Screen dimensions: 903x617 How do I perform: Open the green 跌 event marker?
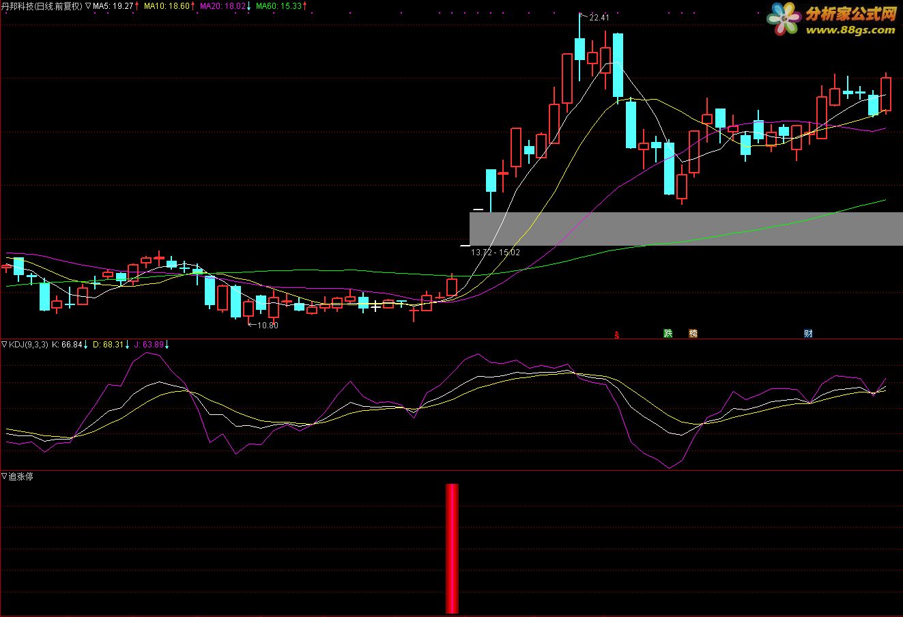click(x=668, y=334)
